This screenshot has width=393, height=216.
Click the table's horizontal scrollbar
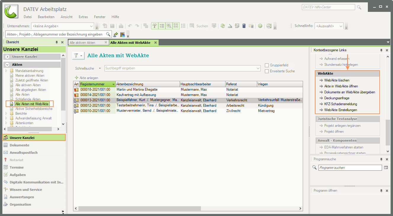[188, 209]
